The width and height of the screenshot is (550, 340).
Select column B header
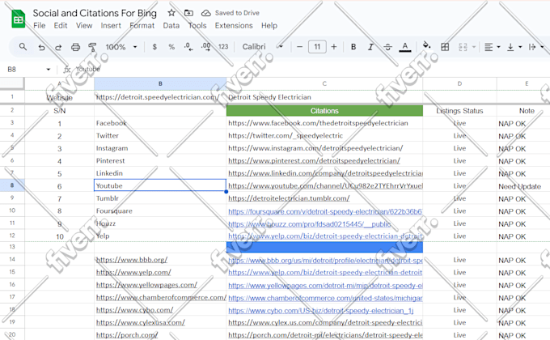point(160,83)
